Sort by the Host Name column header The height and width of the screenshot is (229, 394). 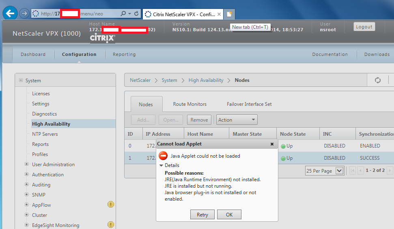(x=207, y=134)
